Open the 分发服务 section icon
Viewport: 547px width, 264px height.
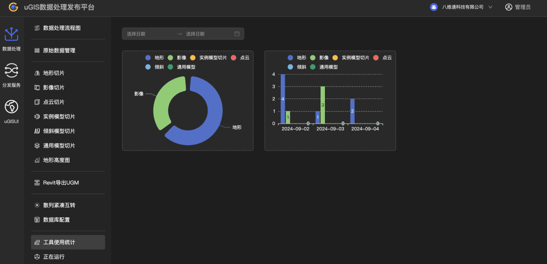pyautogui.click(x=11, y=70)
